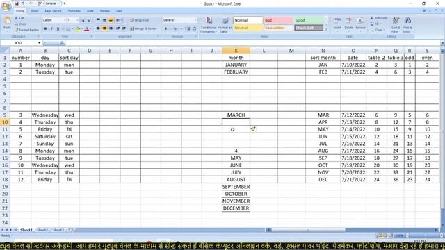Open the Clear dropdown
Viewport: 445px width, 250px height.
coord(377,30)
